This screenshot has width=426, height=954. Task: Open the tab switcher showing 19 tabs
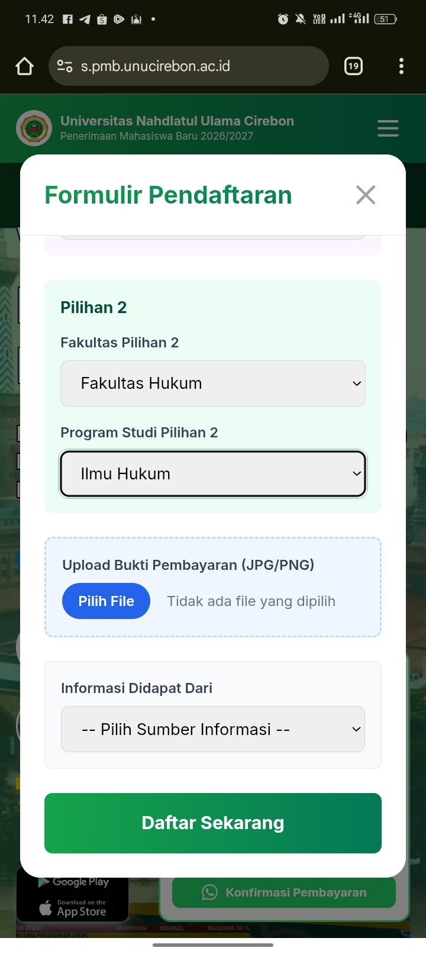pyautogui.click(x=353, y=66)
